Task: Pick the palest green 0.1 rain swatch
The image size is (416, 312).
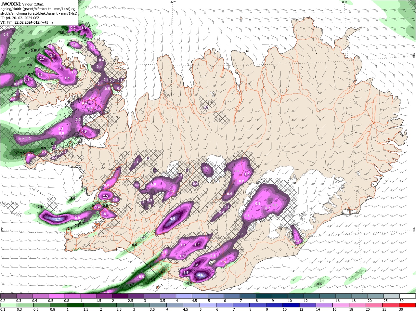Action: click(8, 305)
